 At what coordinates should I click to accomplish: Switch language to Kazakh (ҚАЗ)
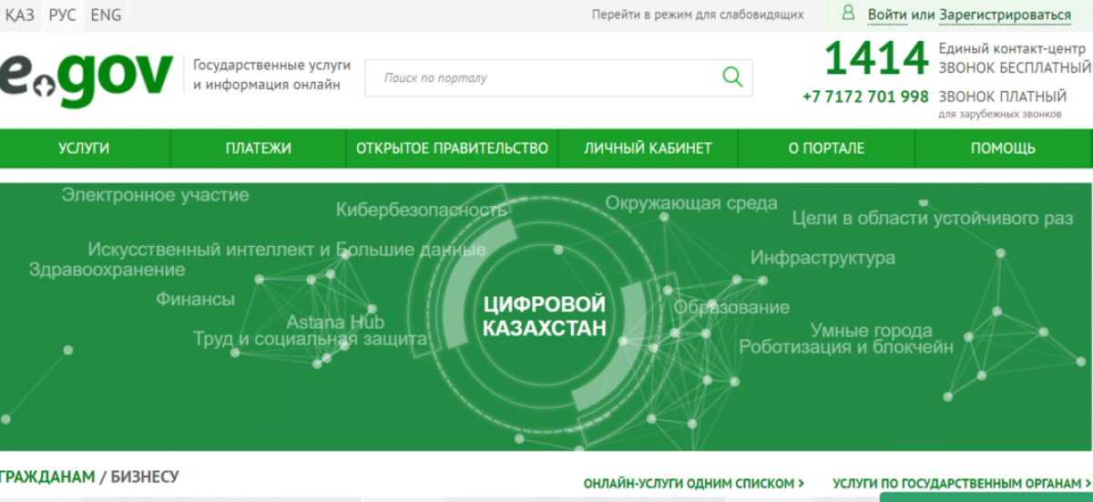point(20,15)
